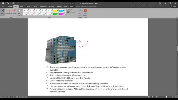Pick the magenta highlighter pen

pos(62,14)
